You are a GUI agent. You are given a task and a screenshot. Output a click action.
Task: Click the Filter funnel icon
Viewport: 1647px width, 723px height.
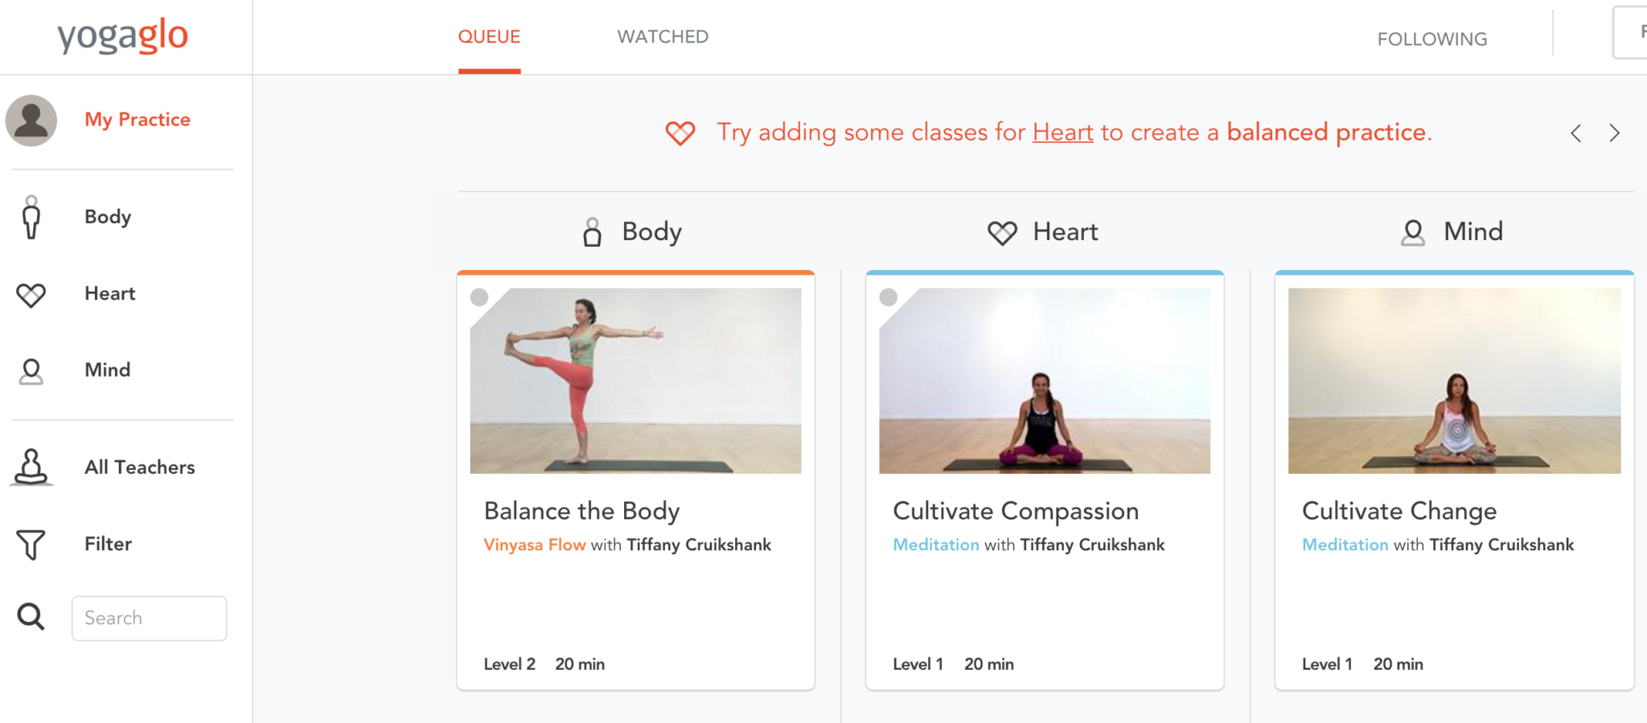click(x=31, y=545)
